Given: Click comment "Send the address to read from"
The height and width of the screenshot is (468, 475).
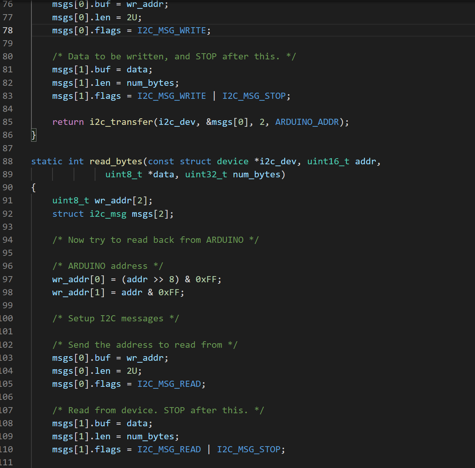Looking at the screenshot, I should click(145, 345).
